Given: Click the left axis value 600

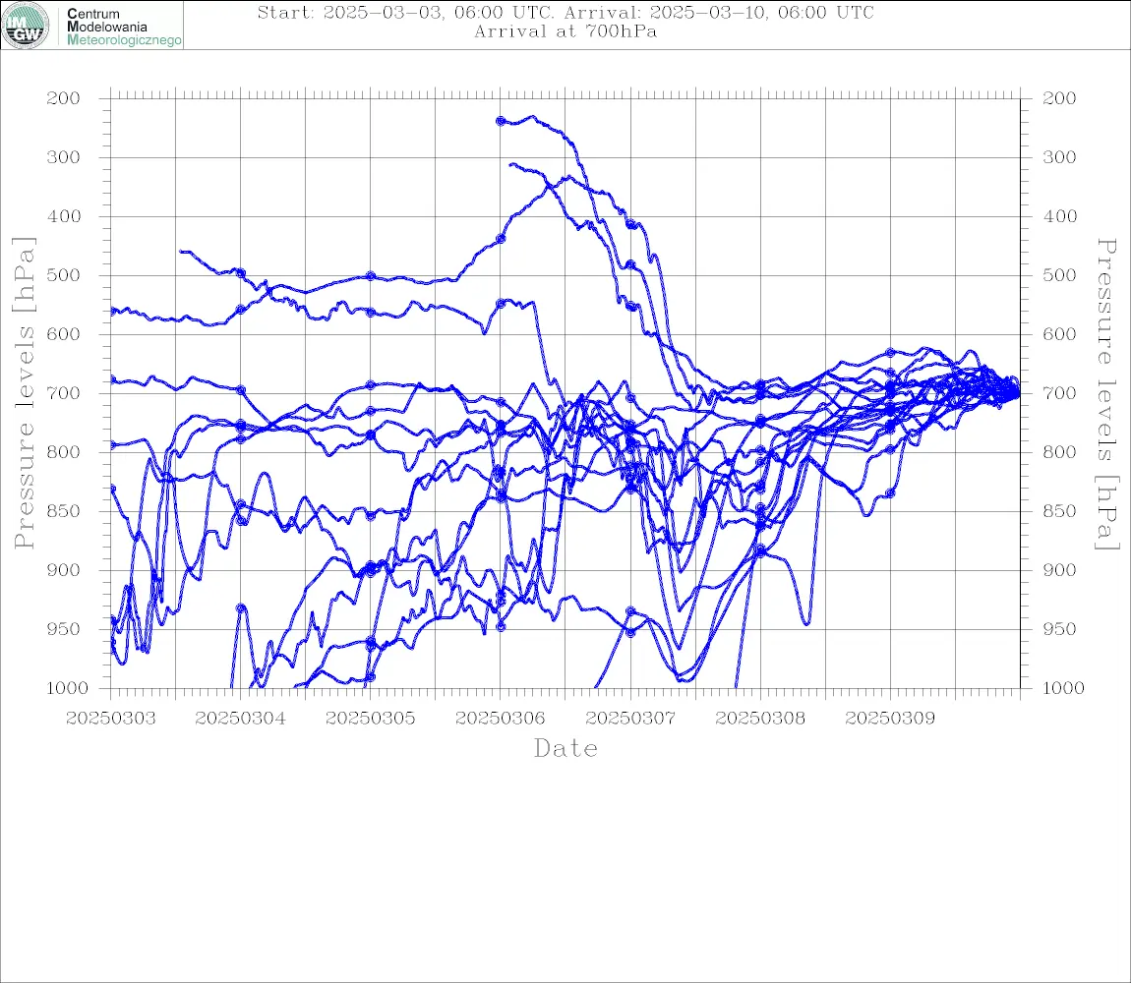Looking at the screenshot, I should (x=64, y=334).
